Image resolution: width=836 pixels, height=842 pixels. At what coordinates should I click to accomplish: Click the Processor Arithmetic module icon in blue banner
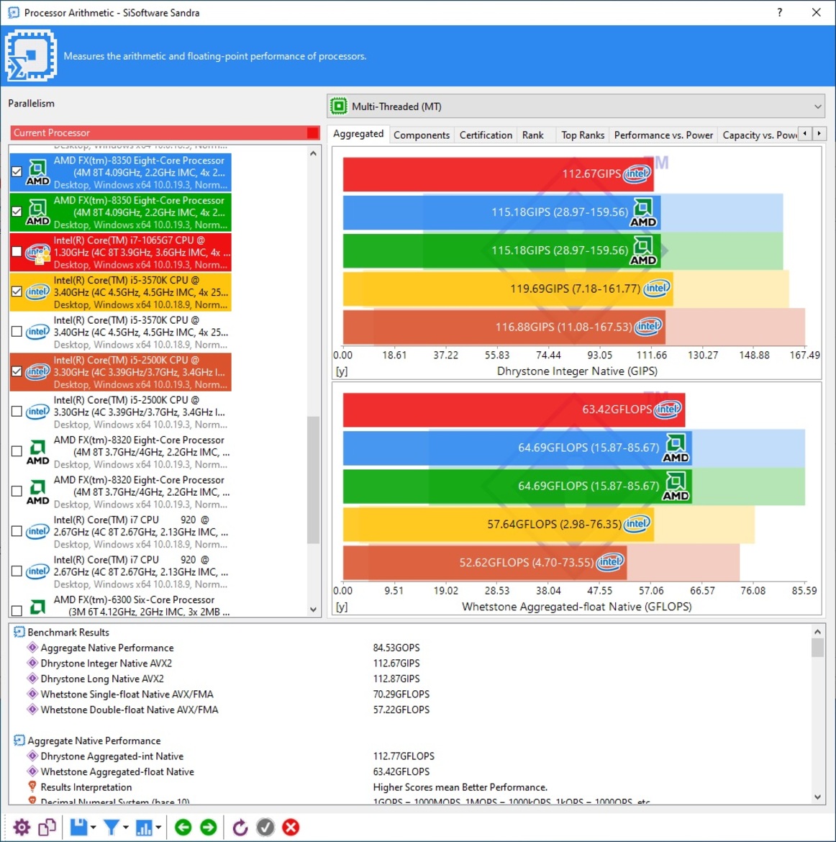(31, 55)
